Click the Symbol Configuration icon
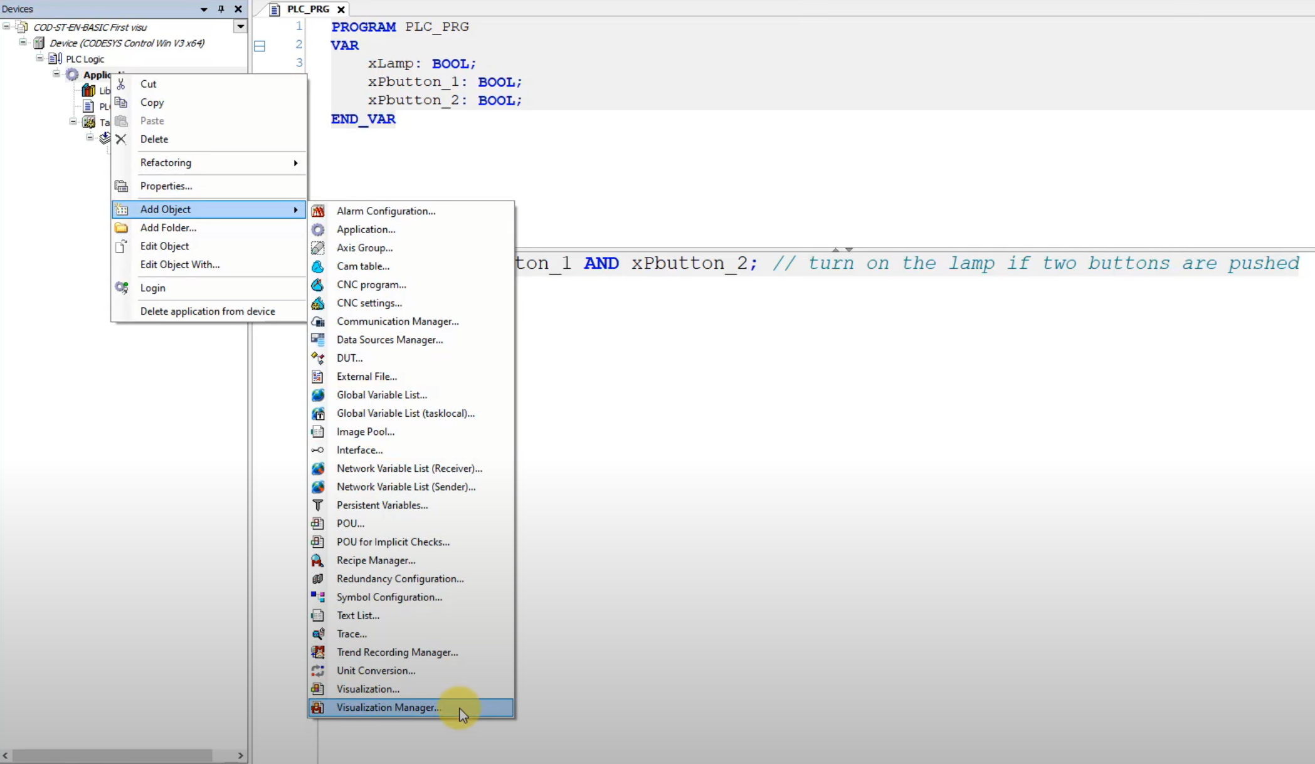 pyautogui.click(x=317, y=597)
